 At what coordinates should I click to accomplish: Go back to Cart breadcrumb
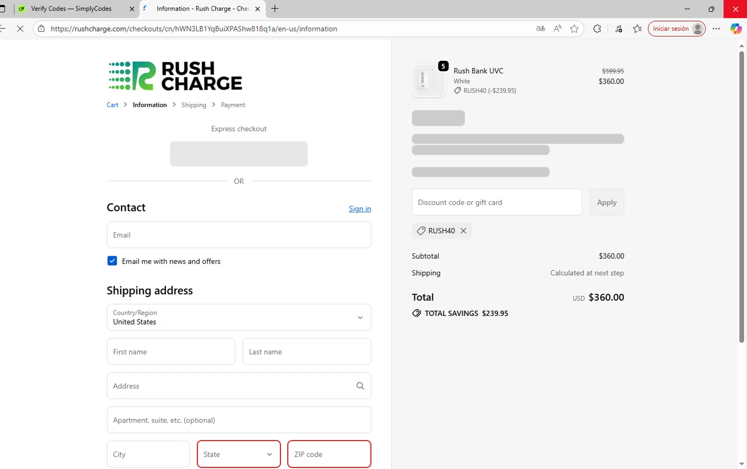pos(113,105)
